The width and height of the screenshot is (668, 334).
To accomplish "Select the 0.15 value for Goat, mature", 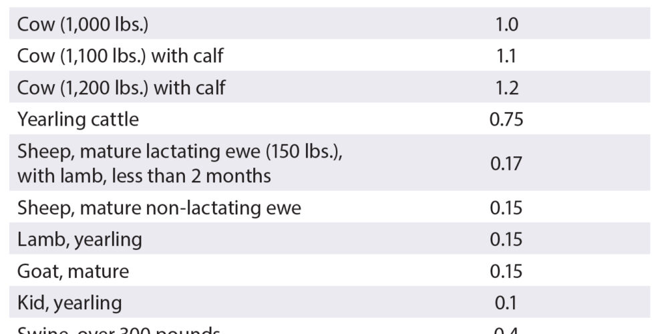I will pyautogui.click(x=507, y=271).
